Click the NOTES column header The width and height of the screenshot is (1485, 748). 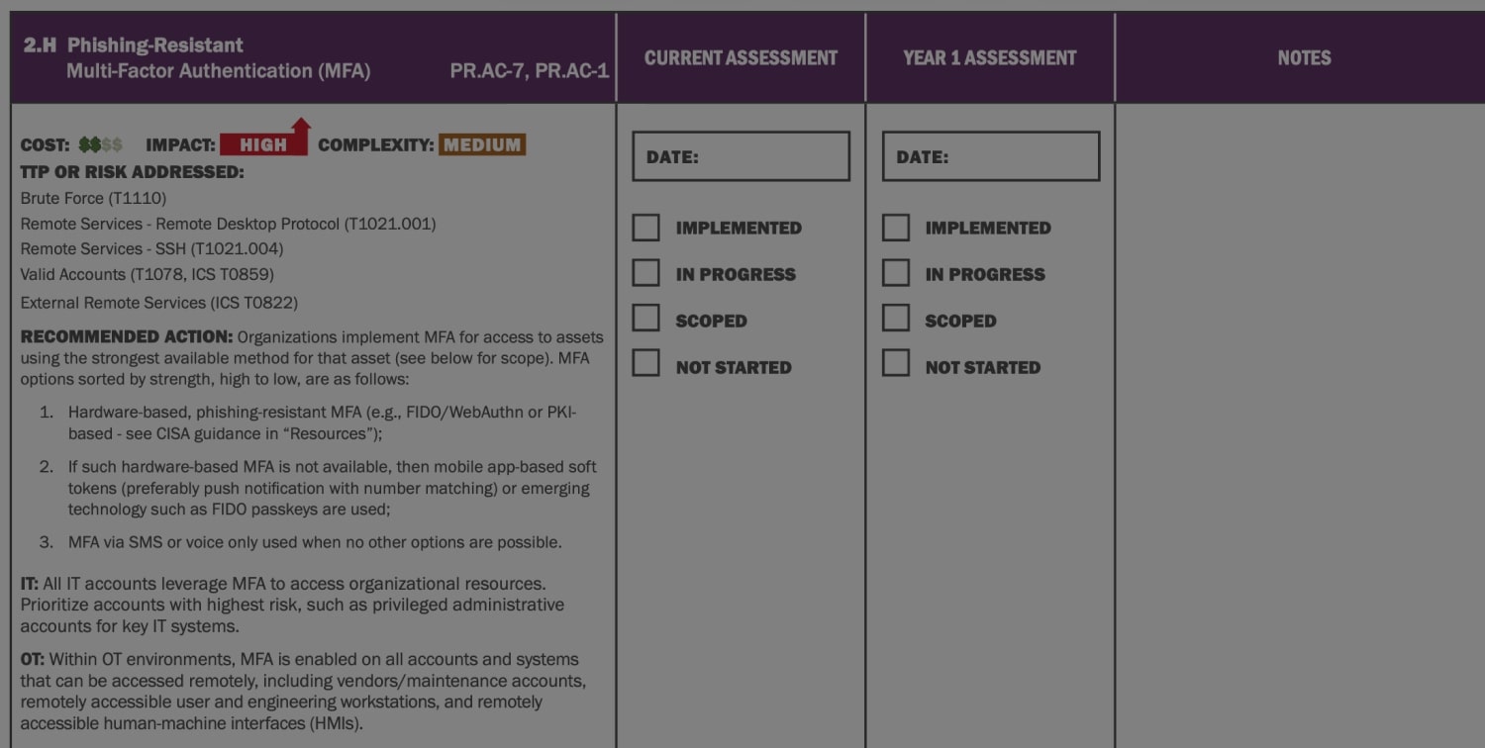point(1304,57)
